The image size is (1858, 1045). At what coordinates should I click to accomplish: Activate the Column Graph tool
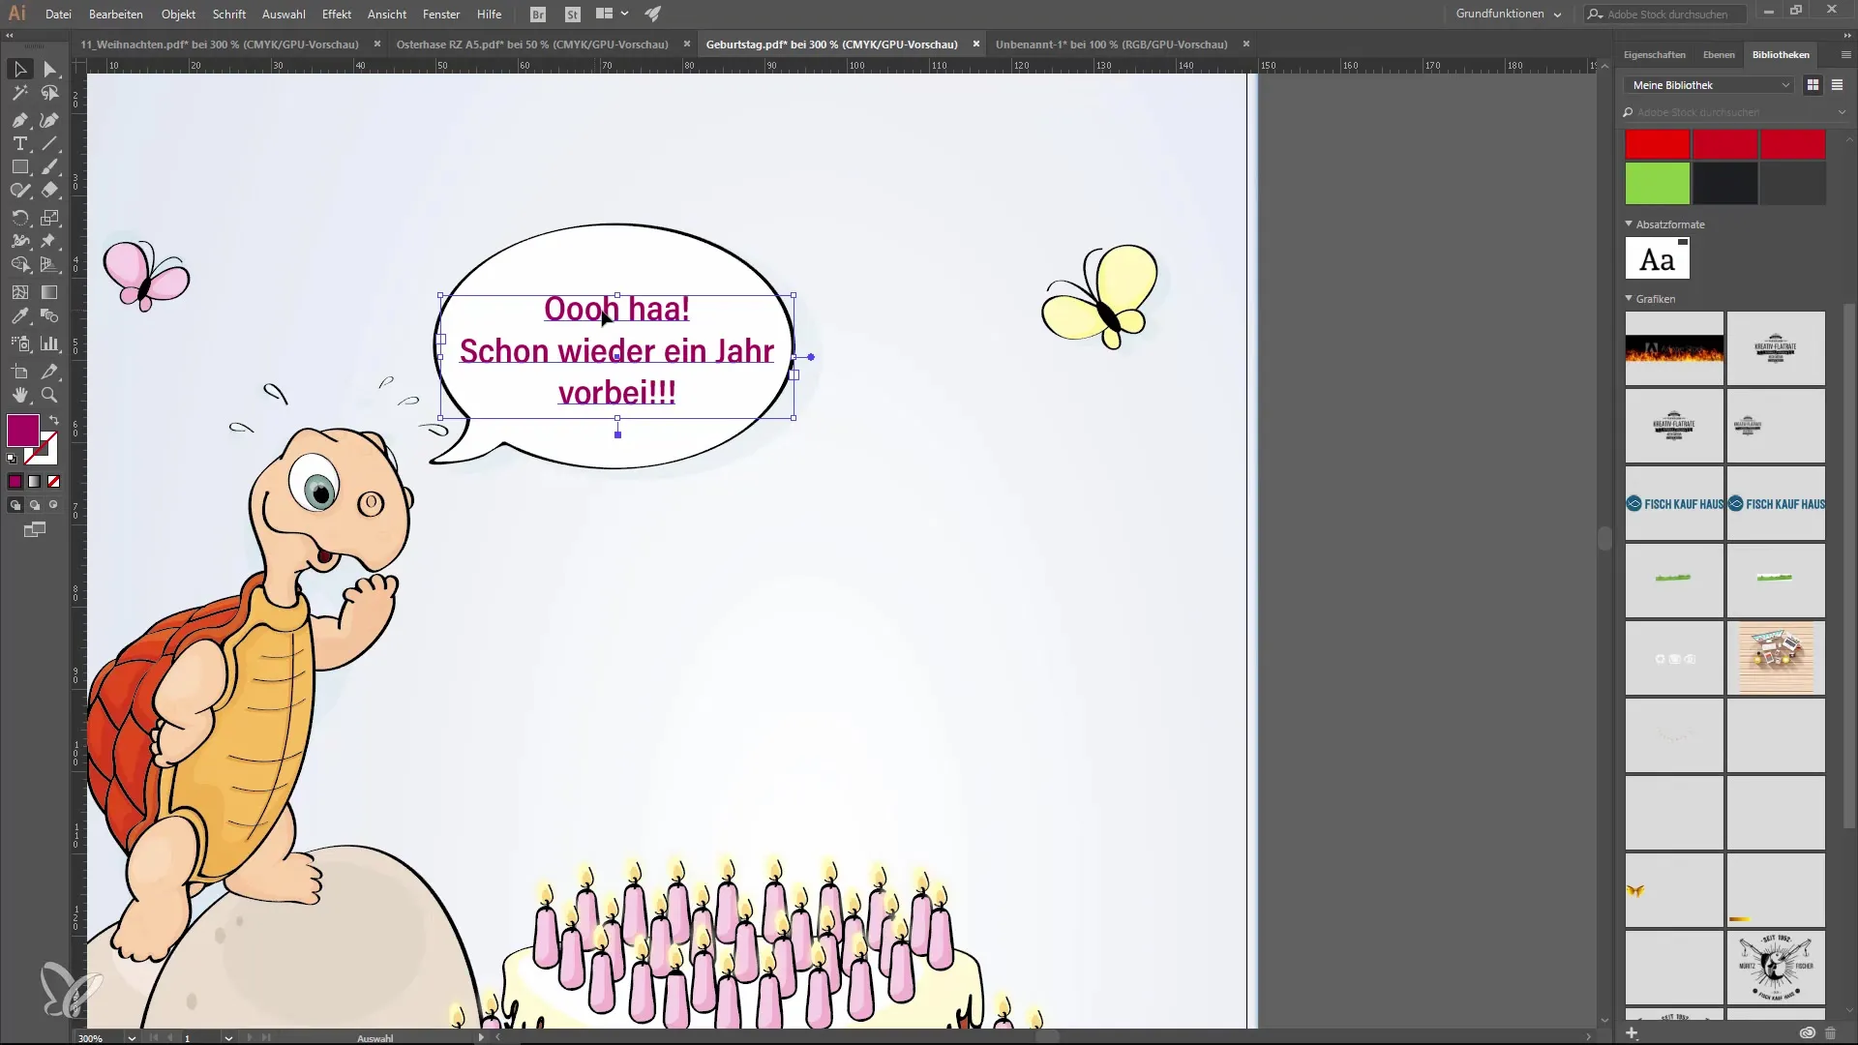50,343
